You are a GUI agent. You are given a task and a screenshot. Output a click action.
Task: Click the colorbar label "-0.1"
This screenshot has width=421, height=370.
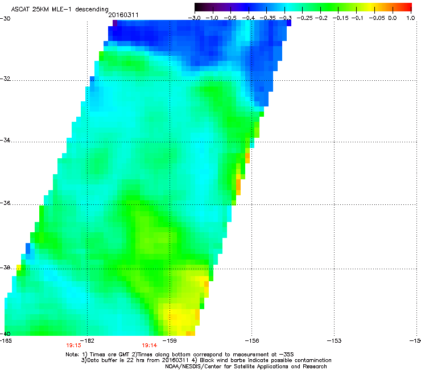[357, 18]
